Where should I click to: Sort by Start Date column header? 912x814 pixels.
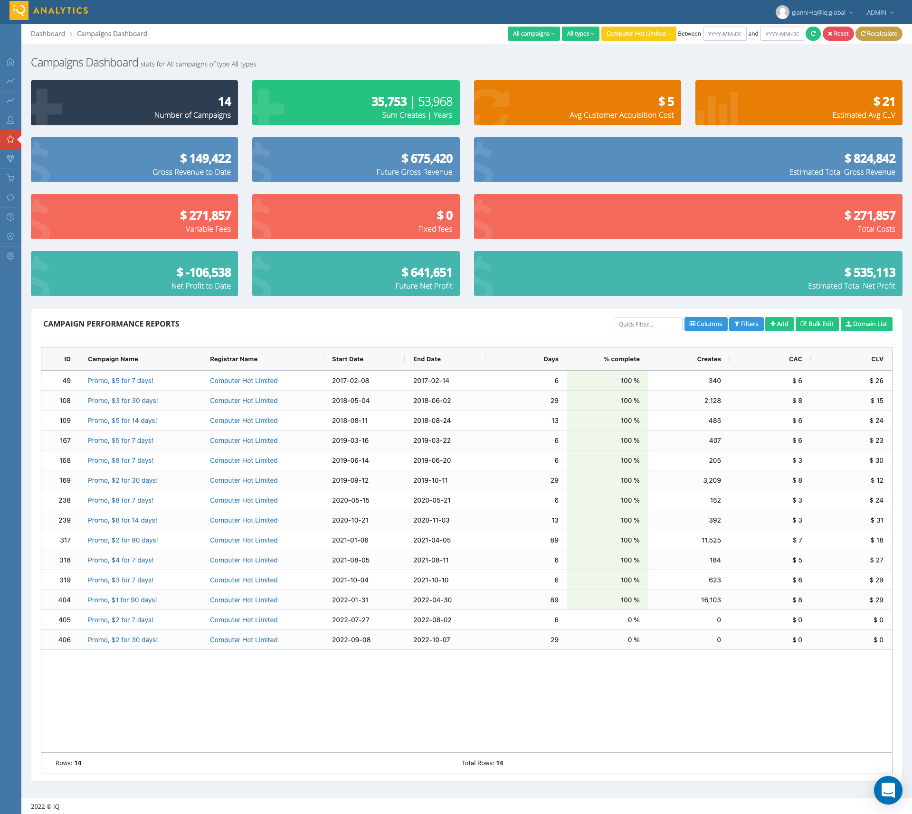click(x=348, y=359)
